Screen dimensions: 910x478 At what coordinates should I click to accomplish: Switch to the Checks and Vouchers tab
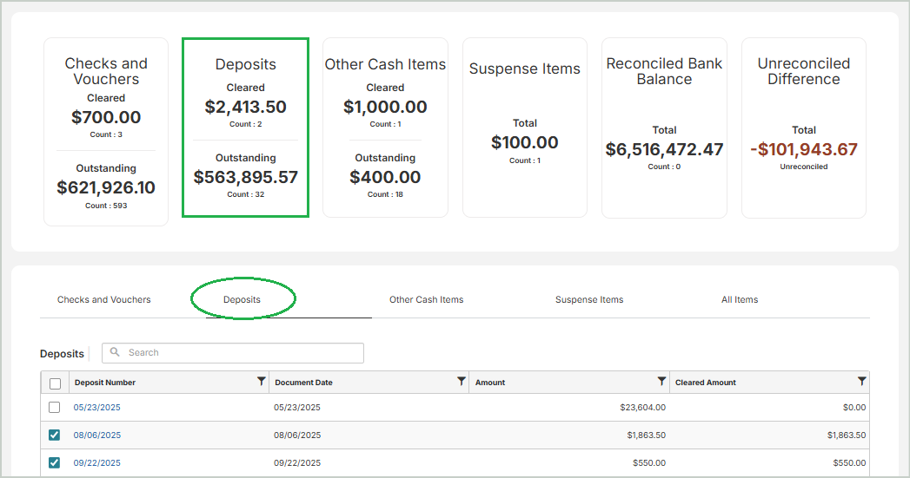pyautogui.click(x=104, y=300)
